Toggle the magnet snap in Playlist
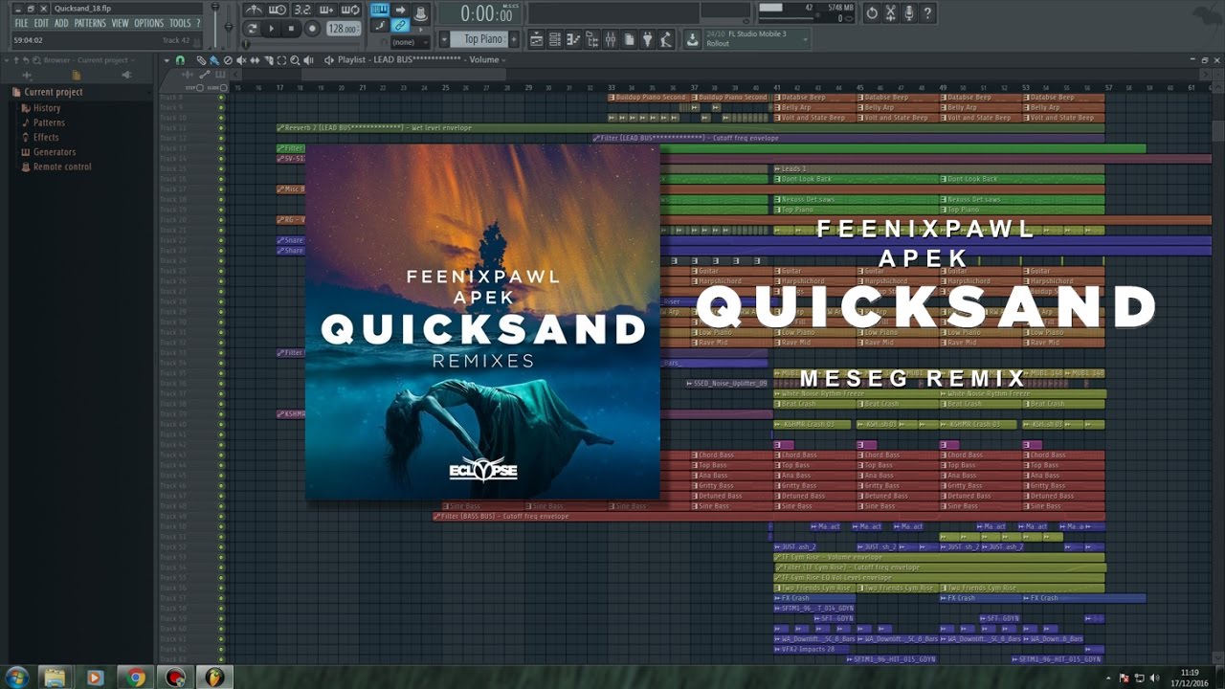1225x689 pixels. coord(180,60)
